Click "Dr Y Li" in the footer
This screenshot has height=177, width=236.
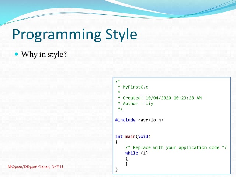59,167
